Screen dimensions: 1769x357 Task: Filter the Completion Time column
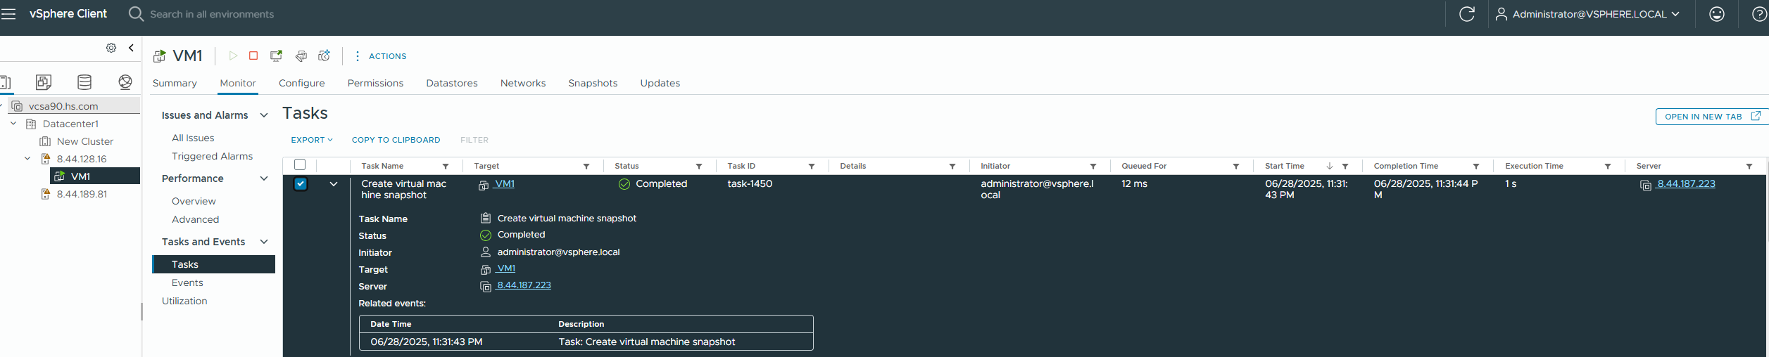click(1476, 167)
